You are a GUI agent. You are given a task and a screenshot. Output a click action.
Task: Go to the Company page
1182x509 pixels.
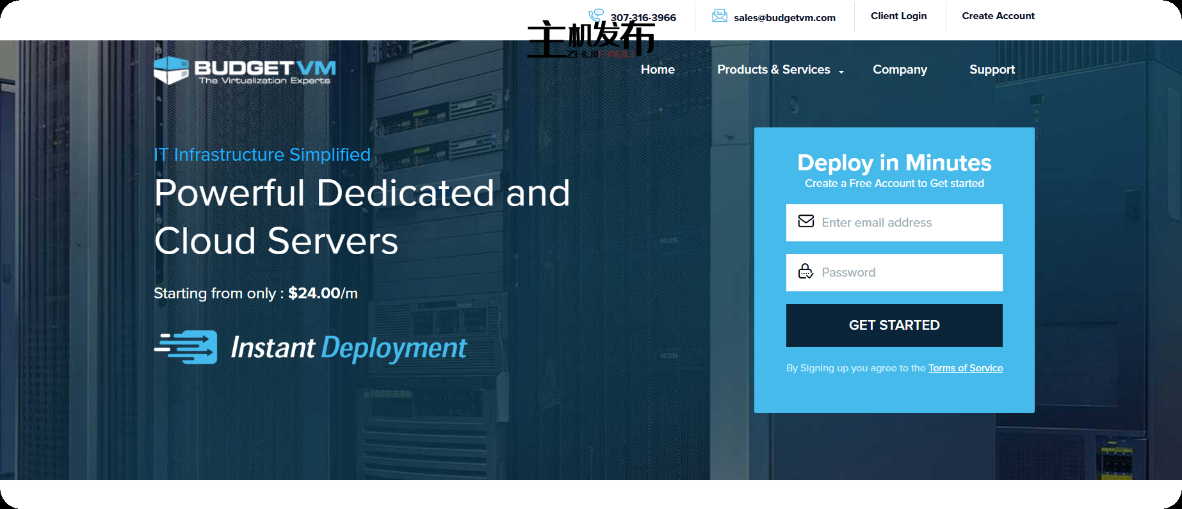[900, 70]
